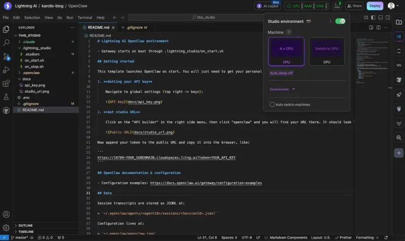This screenshot has height=241, width=405.
Task: Open Run and Debug view
Action: pyautogui.click(x=6, y=70)
